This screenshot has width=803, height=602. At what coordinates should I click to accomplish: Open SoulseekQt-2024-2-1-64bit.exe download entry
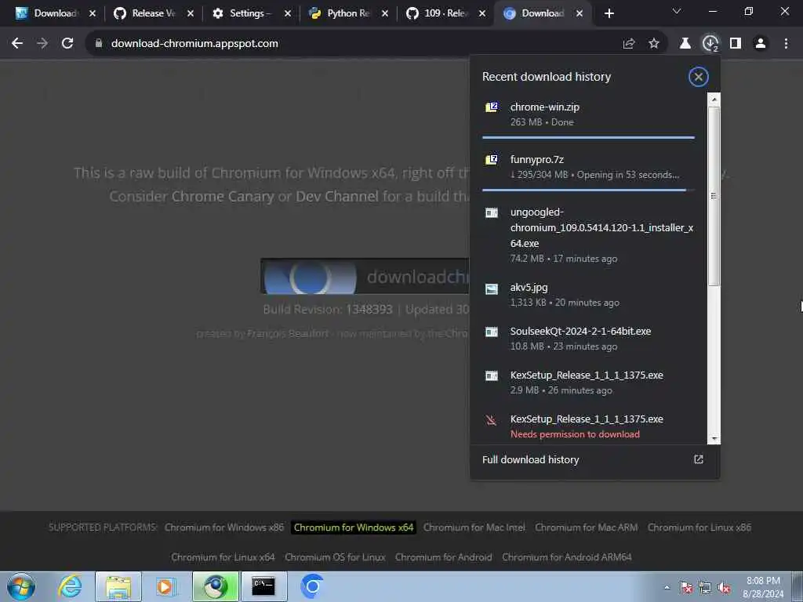click(588, 339)
